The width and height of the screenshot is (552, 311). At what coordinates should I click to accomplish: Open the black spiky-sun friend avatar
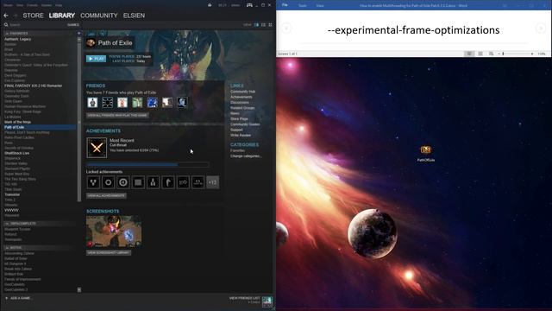point(107,103)
